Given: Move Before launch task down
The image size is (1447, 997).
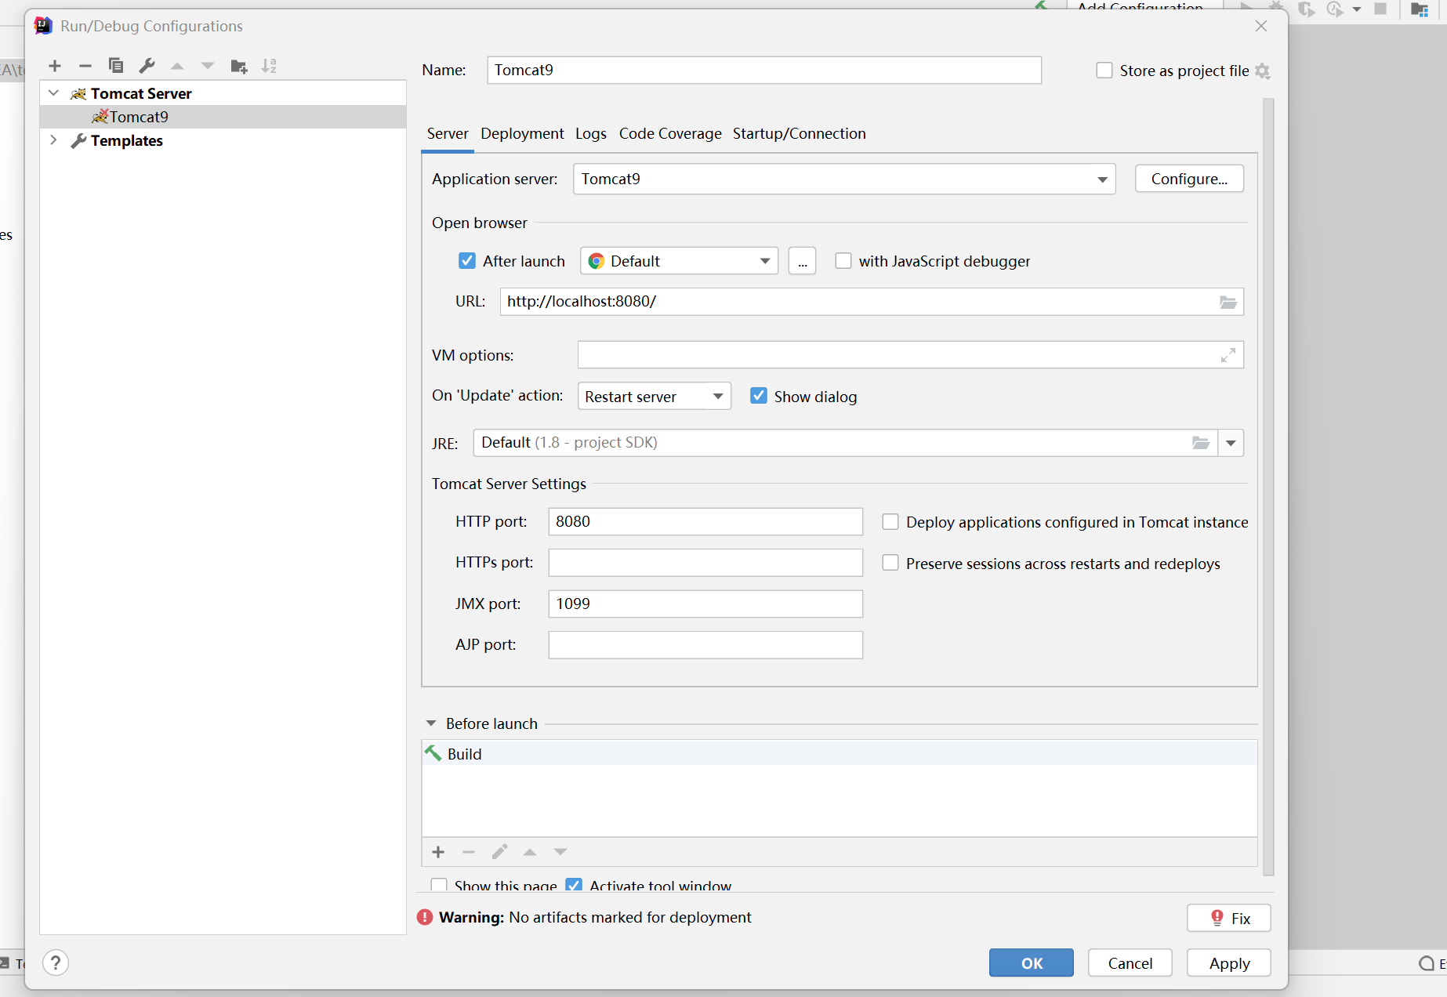Looking at the screenshot, I should 560,852.
